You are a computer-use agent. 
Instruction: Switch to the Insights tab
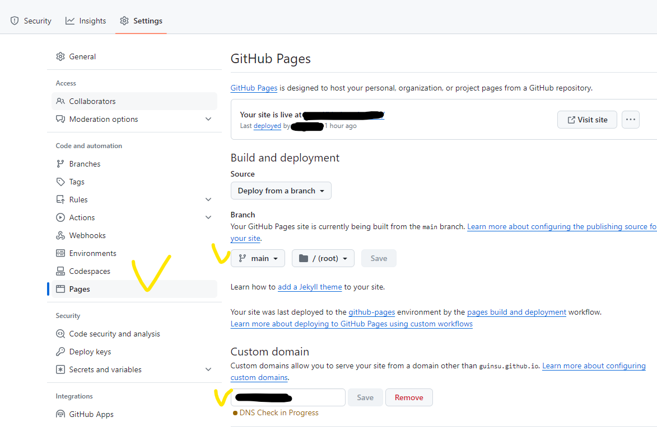[x=86, y=21]
